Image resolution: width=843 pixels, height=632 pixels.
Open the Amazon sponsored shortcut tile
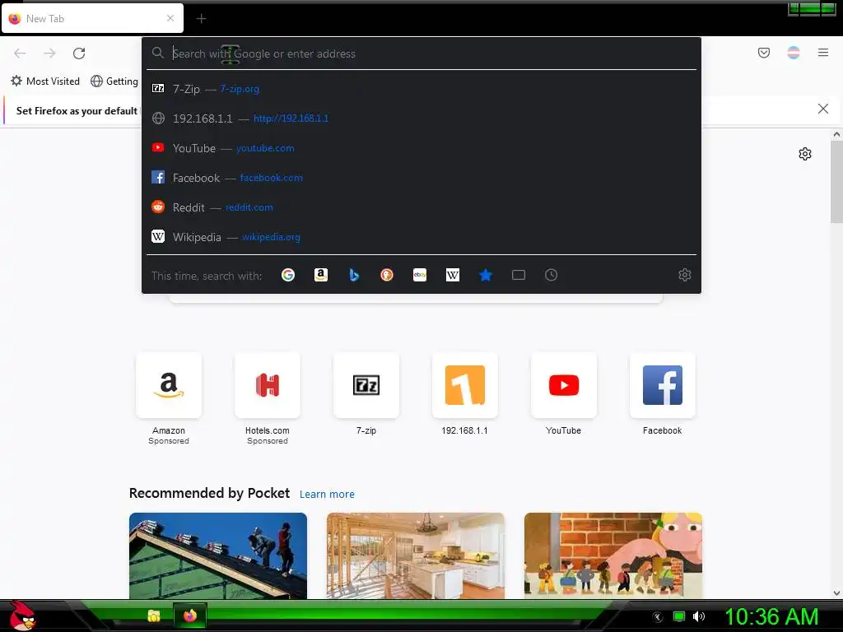(169, 385)
